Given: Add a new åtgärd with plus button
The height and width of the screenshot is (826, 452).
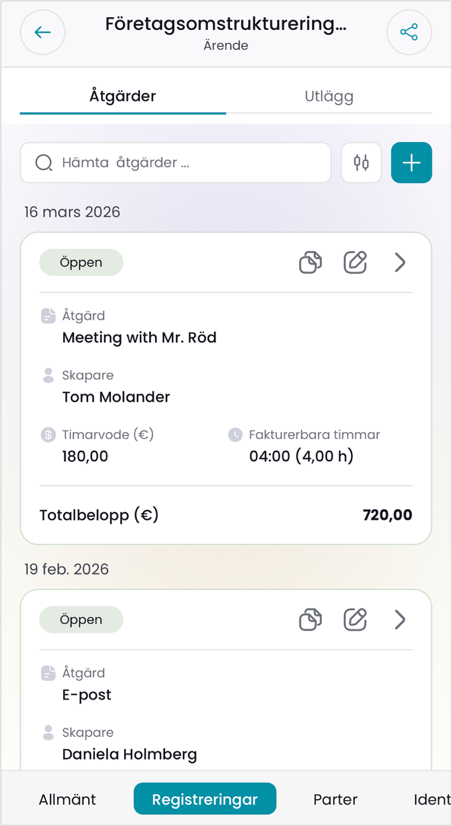Looking at the screenshot, I should 412,163.
